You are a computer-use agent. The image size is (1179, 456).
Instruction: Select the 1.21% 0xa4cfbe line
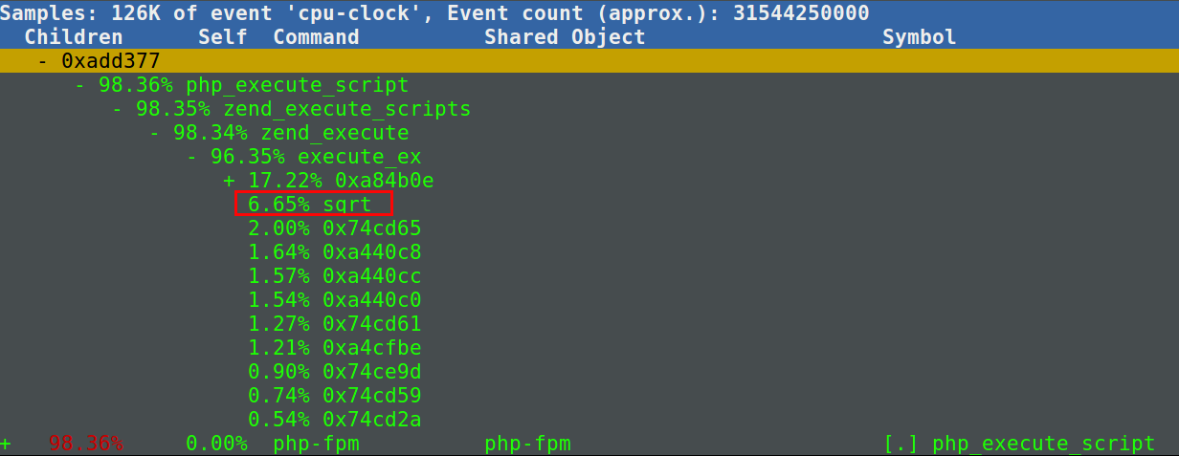(334, 348)
